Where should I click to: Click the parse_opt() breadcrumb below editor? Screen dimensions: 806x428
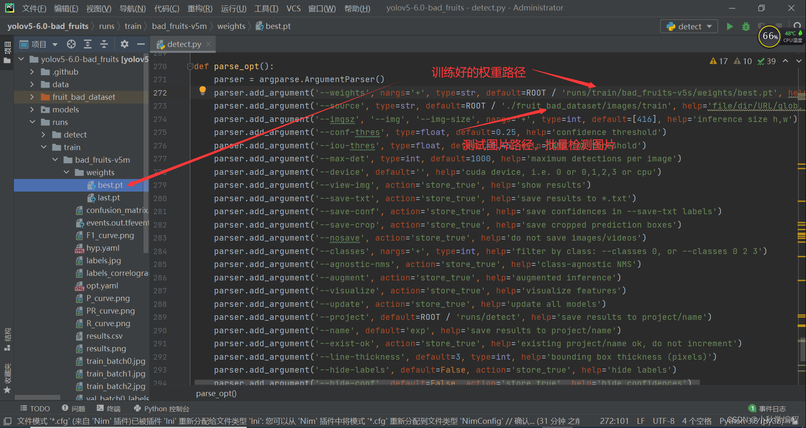pos(216,393)
